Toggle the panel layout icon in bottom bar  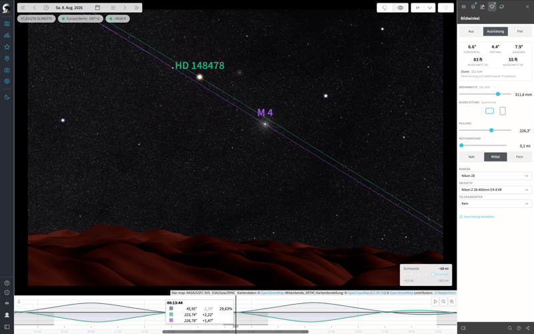(463, 328)
